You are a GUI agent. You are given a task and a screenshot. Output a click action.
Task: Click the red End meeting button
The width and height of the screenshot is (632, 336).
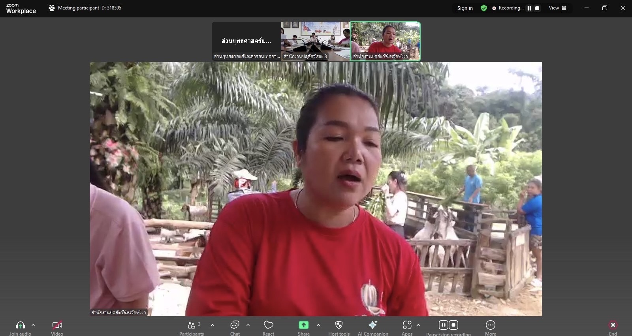click(613, 325)
